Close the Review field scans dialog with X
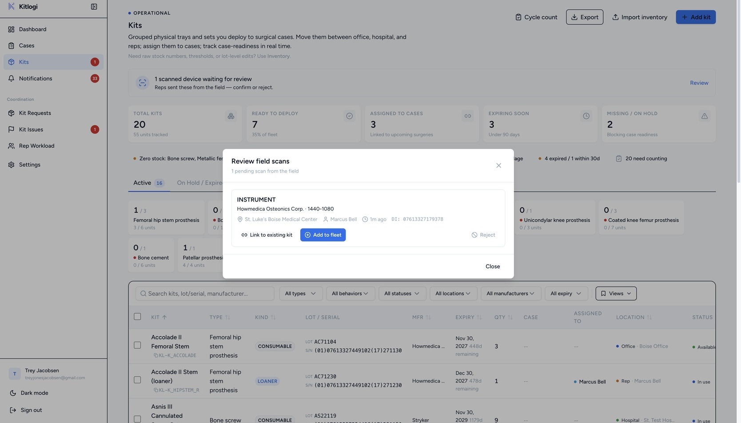The image size is (741, 423). pyautogui.click(x=498, y=165)
